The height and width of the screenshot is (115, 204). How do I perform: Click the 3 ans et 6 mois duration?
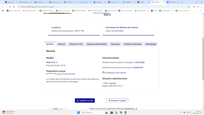pos(69,74)
